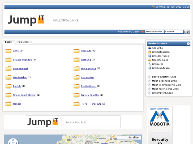Open the Meist gesehene Links link

(164, 81)
